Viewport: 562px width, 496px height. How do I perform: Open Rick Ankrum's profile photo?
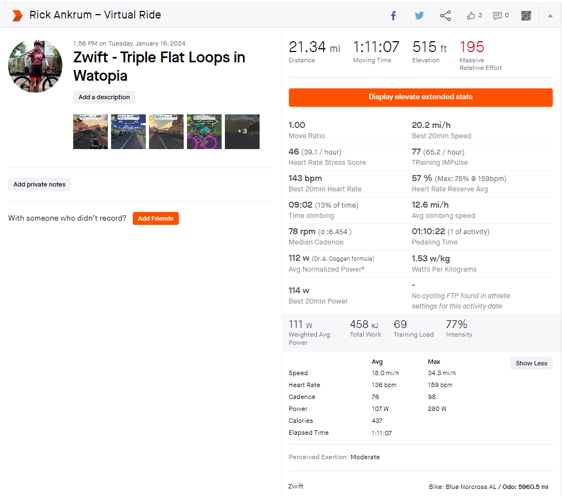[35, 66]
